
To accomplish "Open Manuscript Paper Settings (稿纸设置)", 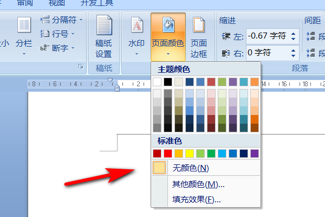I will click(104, 36).
